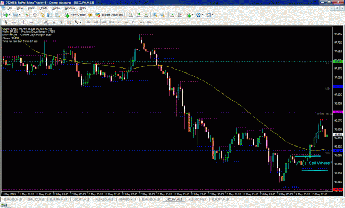This screenshot has height=208, width=345.
Task: Open a new chart with the New Chart icon
Action: coord(6,15)
